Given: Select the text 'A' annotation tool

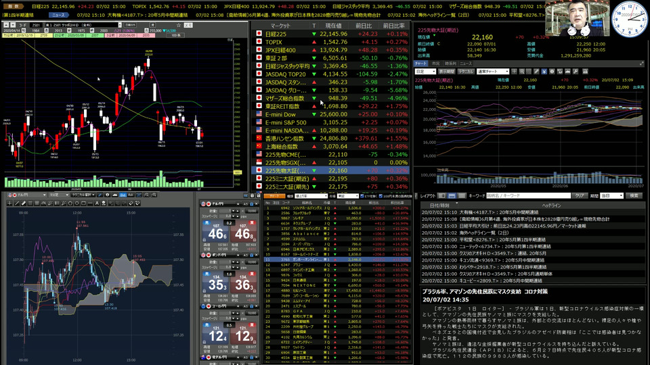Looking at the screenshot, I should tap(97, 203).
